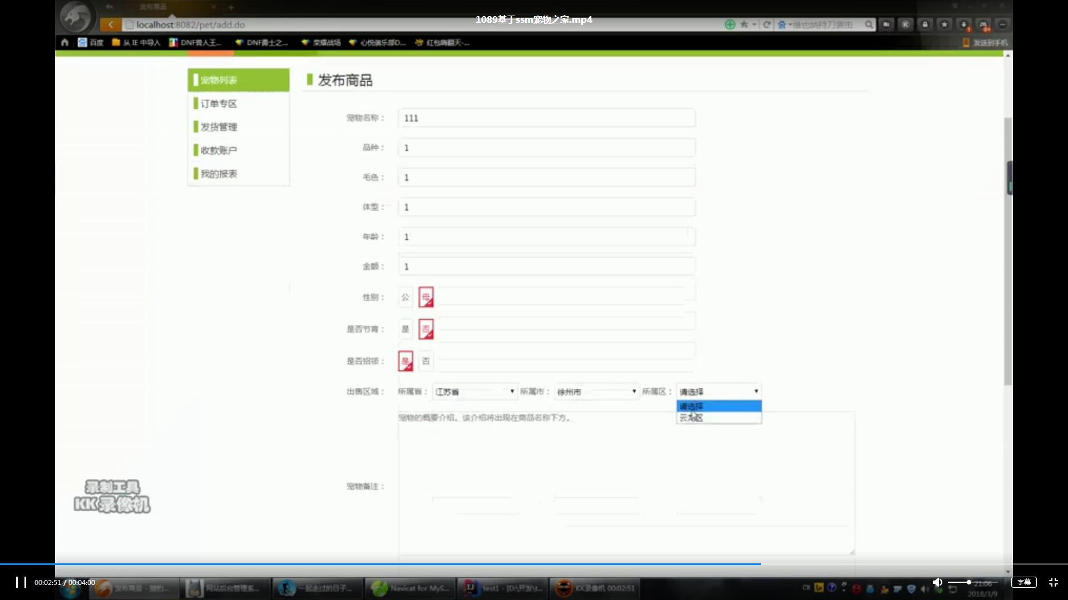Open 订单专区 in the sidebar

click(x=239, y=103)
